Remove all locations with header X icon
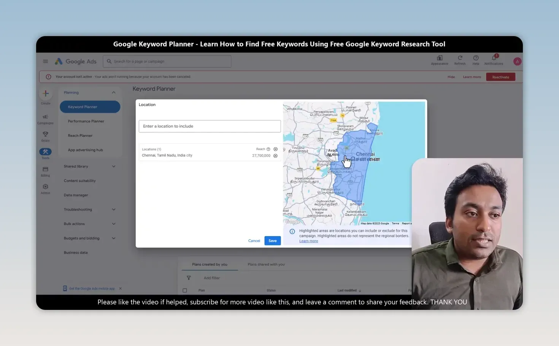Viewport: 559px width, 346px height. coord(276,149)
